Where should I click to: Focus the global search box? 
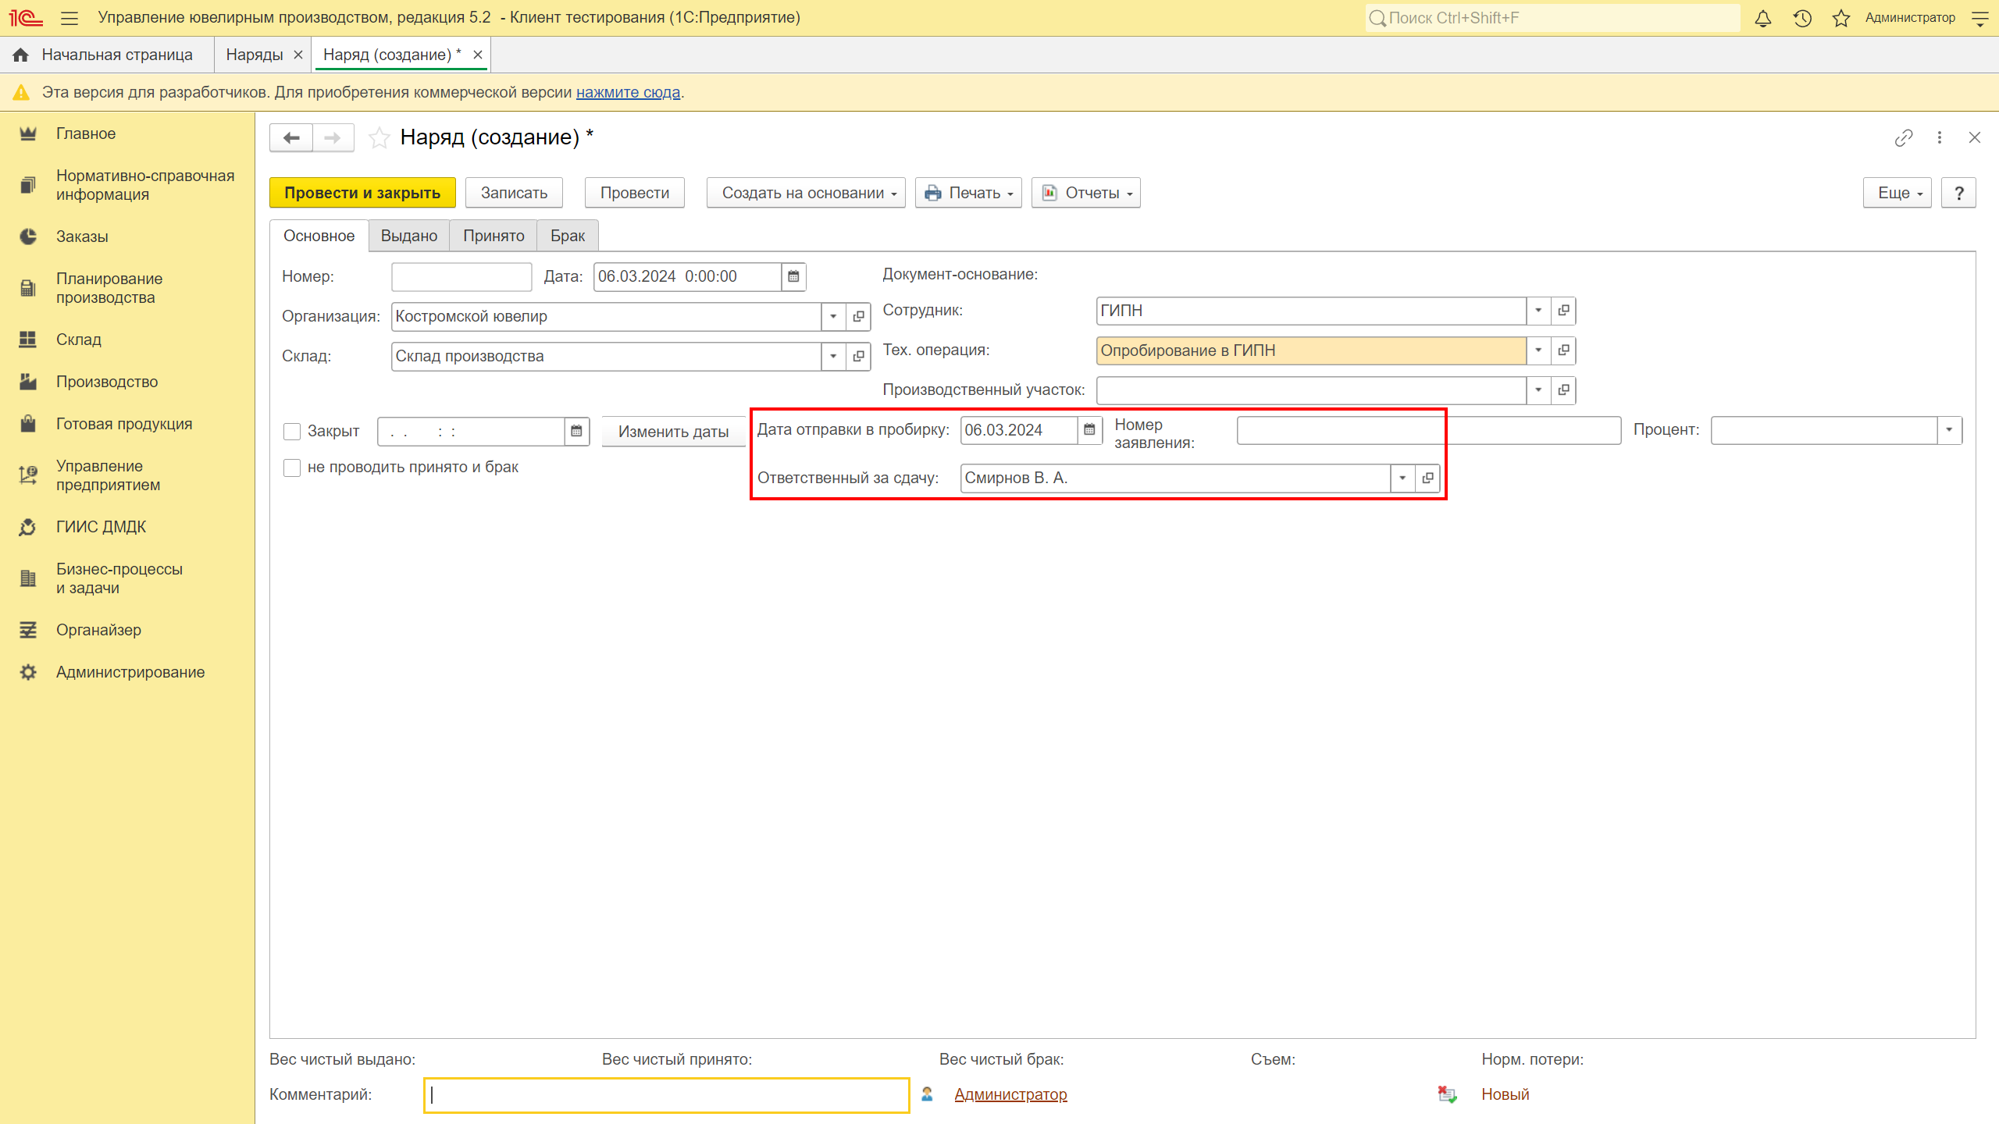click(x=1553, y=18)
